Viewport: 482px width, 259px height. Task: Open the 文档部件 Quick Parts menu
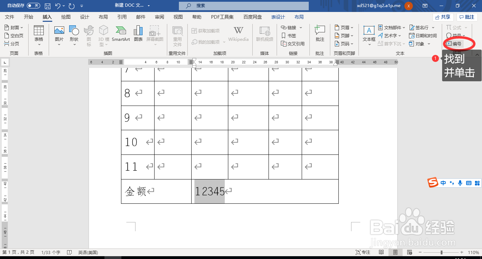392,27
